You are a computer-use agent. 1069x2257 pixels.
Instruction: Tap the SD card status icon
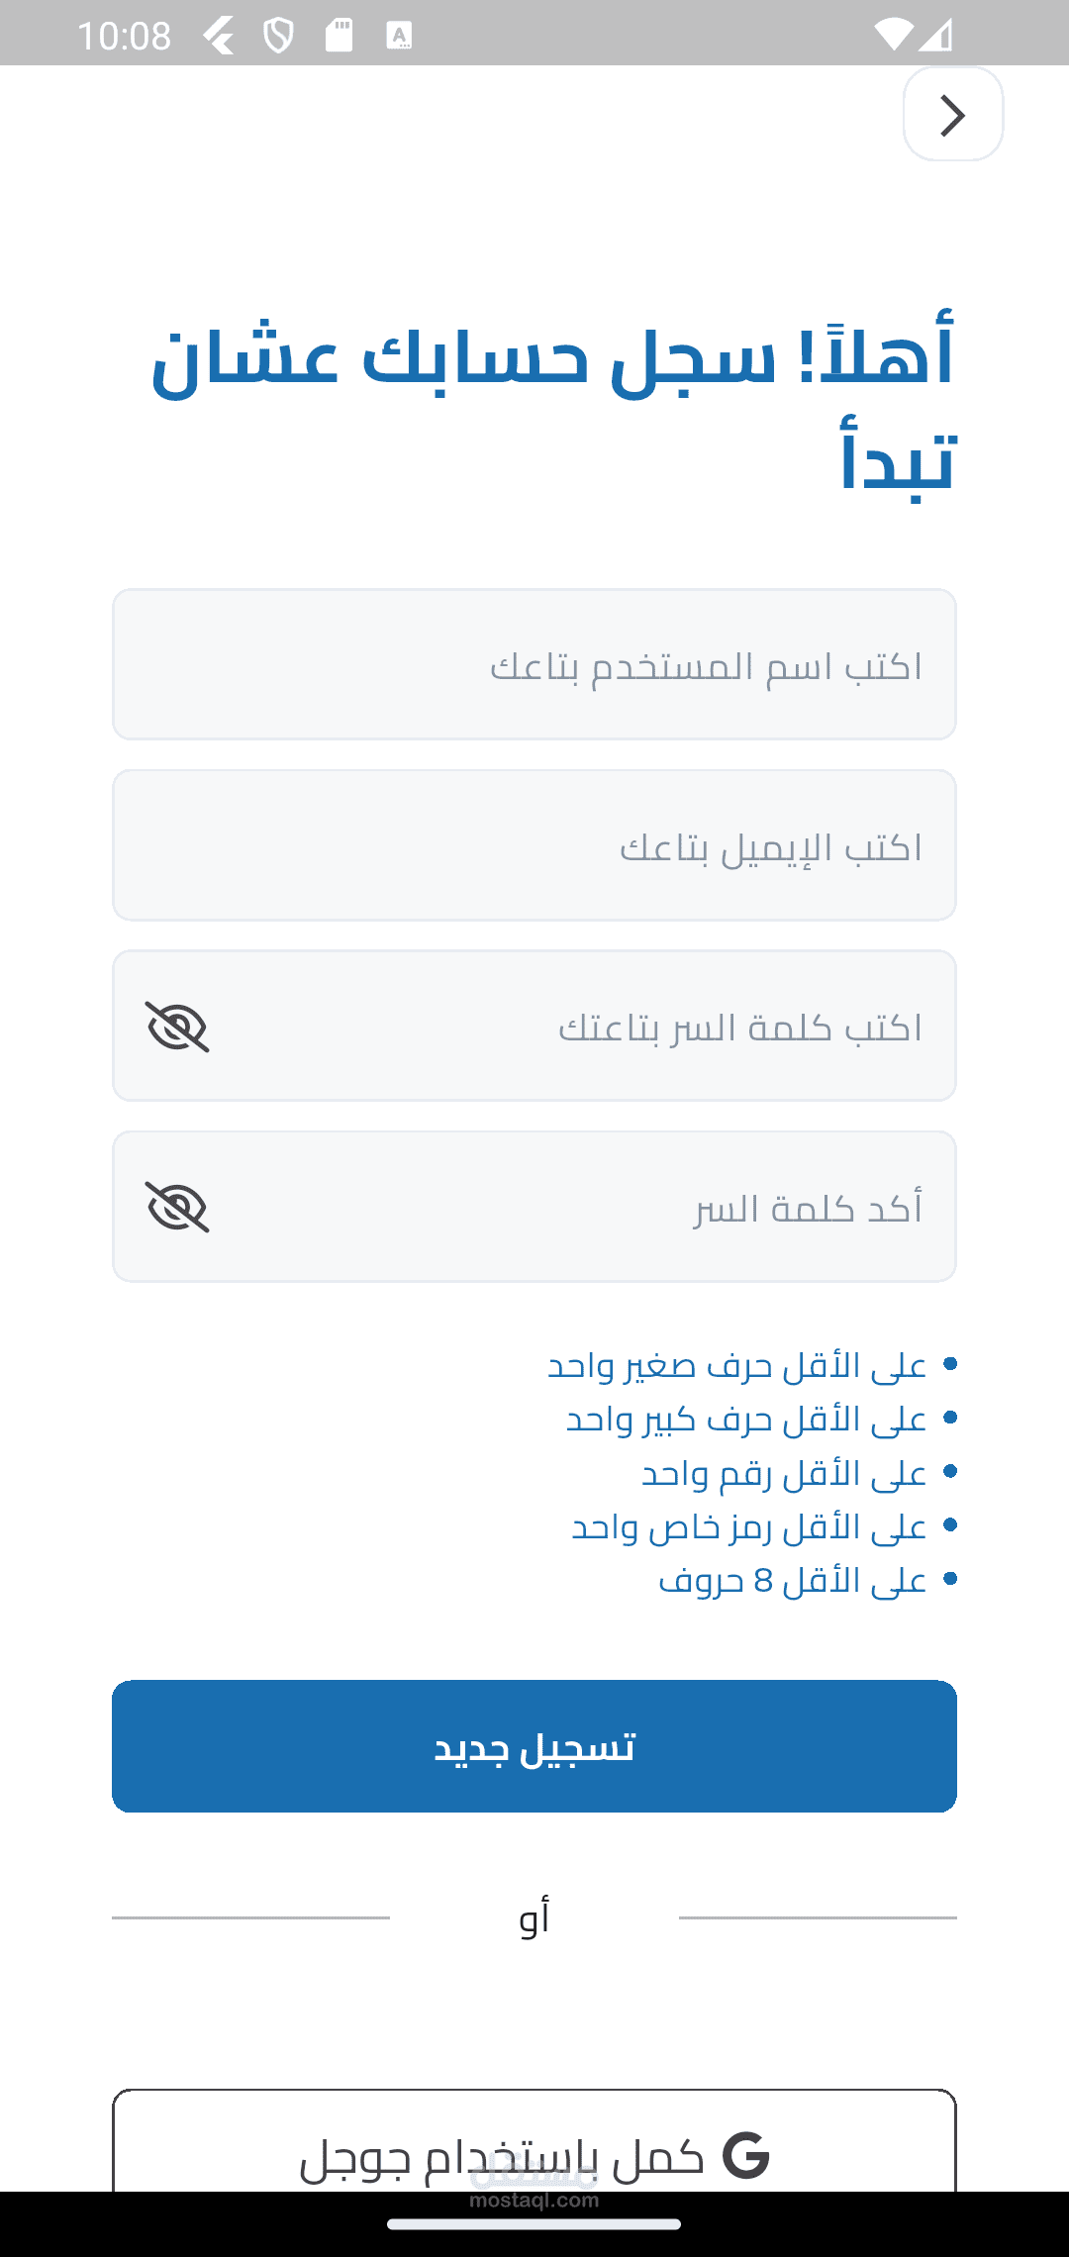pos(339,36)
